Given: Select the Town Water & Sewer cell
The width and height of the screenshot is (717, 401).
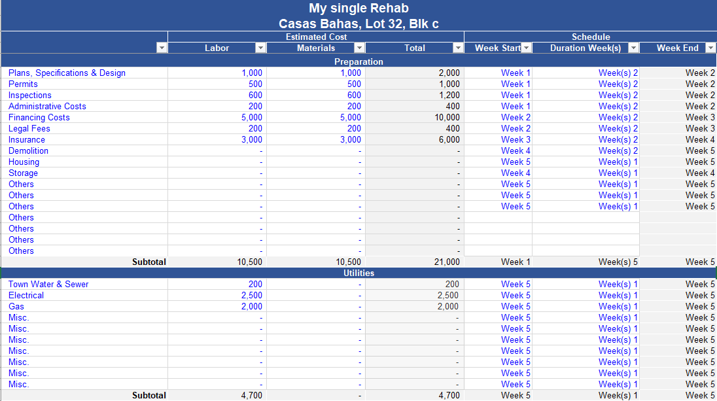Looking at the screenshot, I should 48,284.
